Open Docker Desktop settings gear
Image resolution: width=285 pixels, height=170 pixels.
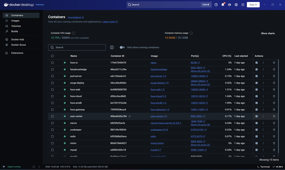pyautogui.click(x=236, y=5)
